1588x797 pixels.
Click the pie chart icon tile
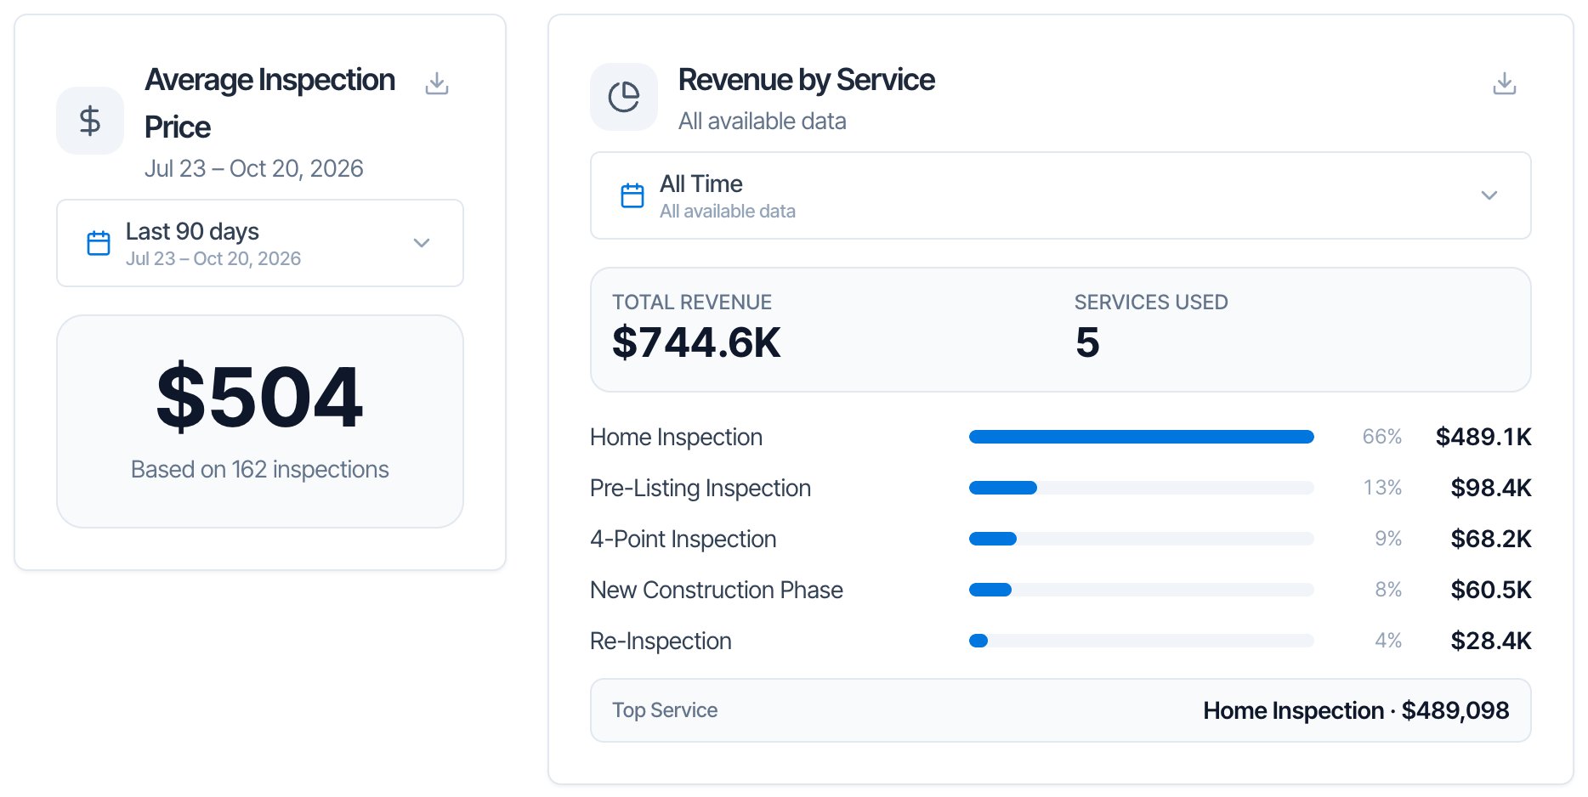click(624, 97)
